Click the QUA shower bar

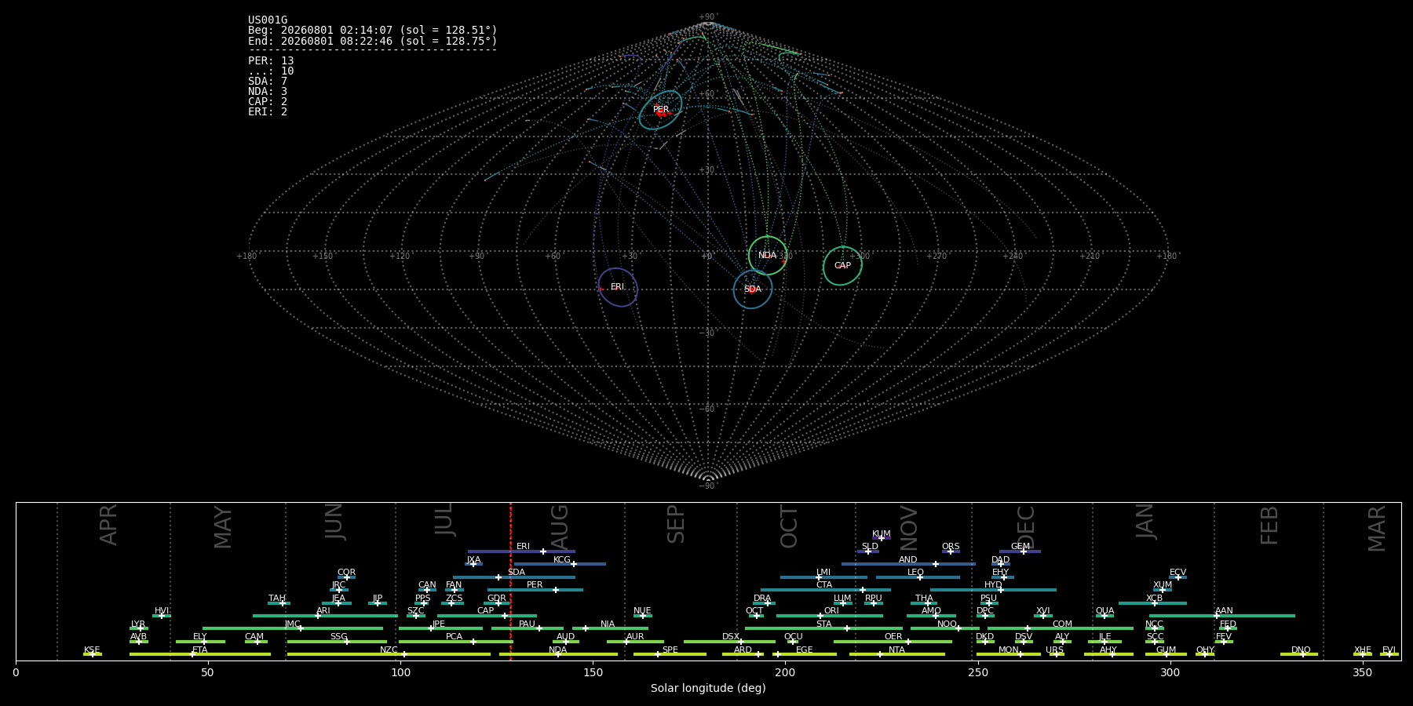[x=1104, y=616]
